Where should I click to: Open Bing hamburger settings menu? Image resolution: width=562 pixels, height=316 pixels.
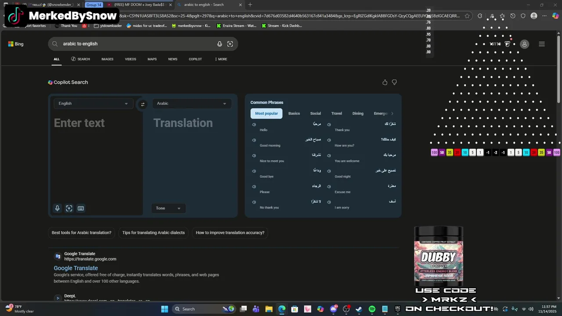click(542, 44)
